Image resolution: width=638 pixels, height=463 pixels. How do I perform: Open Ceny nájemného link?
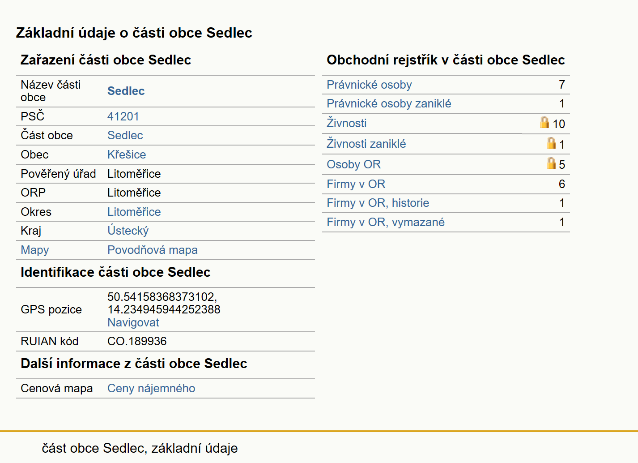pos(151,388)
